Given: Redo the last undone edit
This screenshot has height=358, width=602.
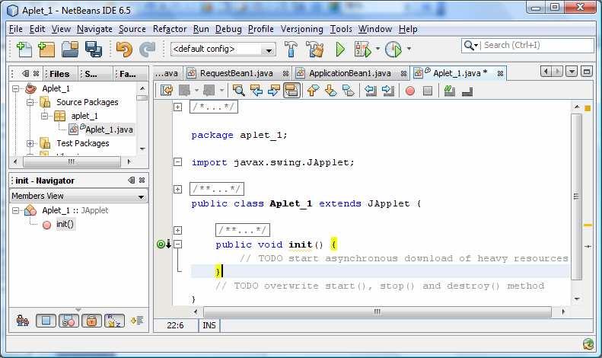Looking at the screenshot, I should coord(147,50).
